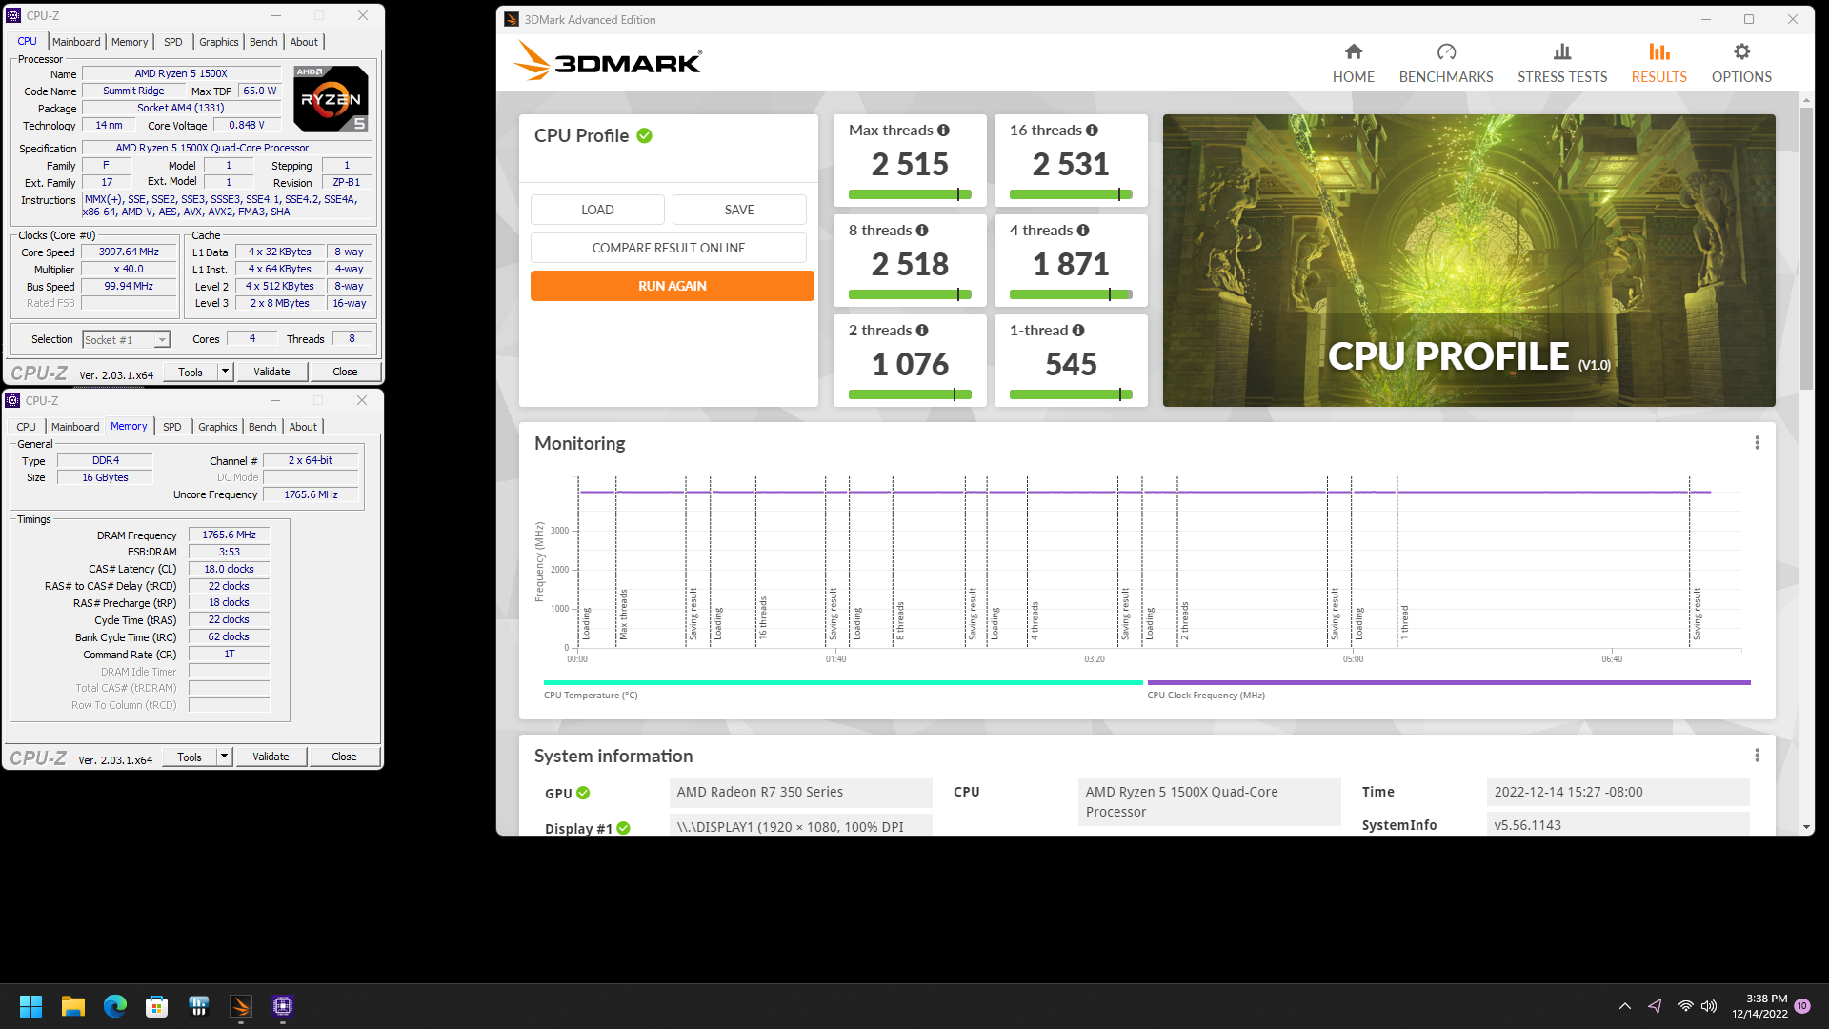Switch to Mainboard tab in top CPU-Z window

coord(76,42)
